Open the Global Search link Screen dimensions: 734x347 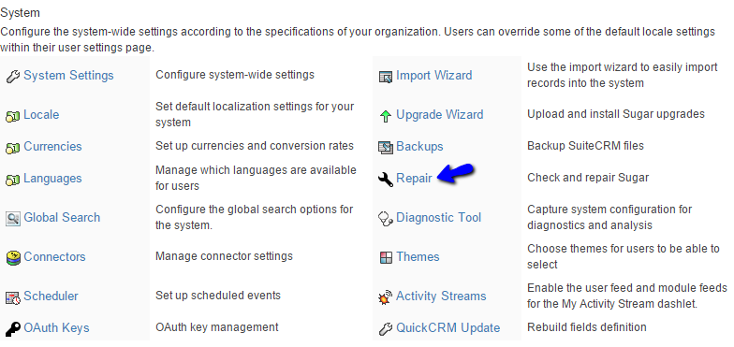tap(62, 217)
